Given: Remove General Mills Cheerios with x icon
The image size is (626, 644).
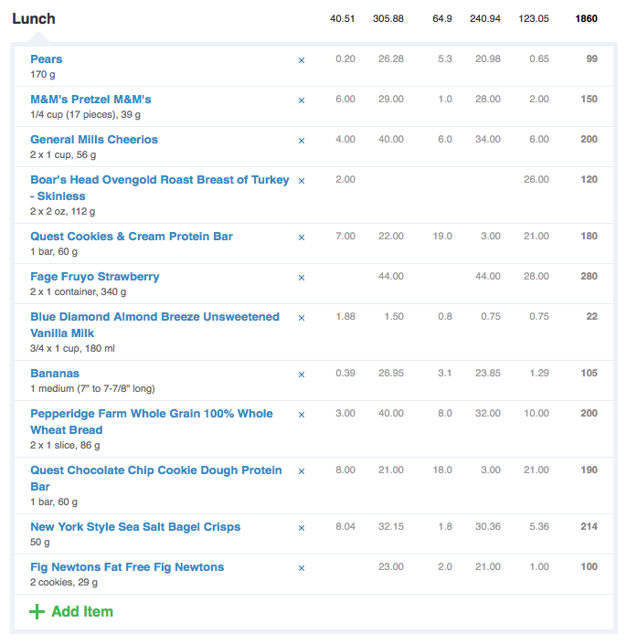Looking at the screenshot, I should (301, 141).
